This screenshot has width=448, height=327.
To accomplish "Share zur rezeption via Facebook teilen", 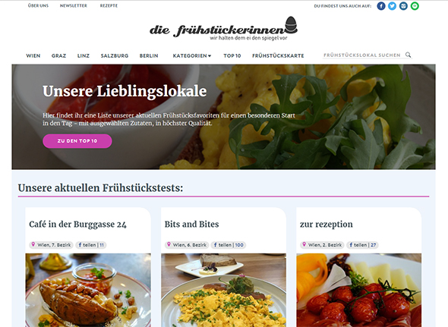I will [362, 245].
